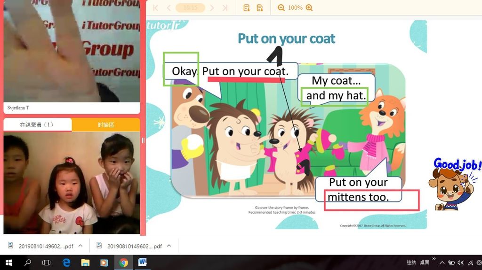Open the Windows Start menu
Viewport: 482px width, 270px height.
9,262
